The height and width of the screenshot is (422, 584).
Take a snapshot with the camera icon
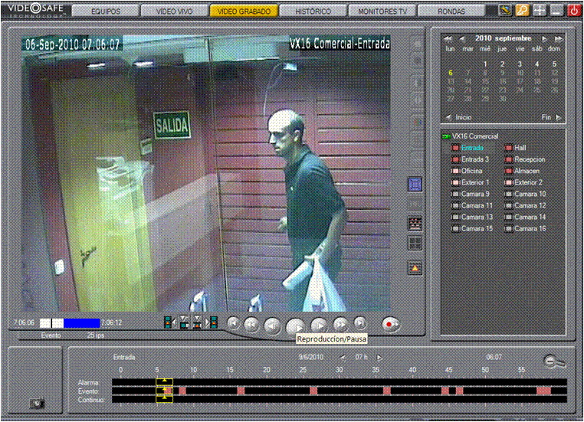[37, 404]
